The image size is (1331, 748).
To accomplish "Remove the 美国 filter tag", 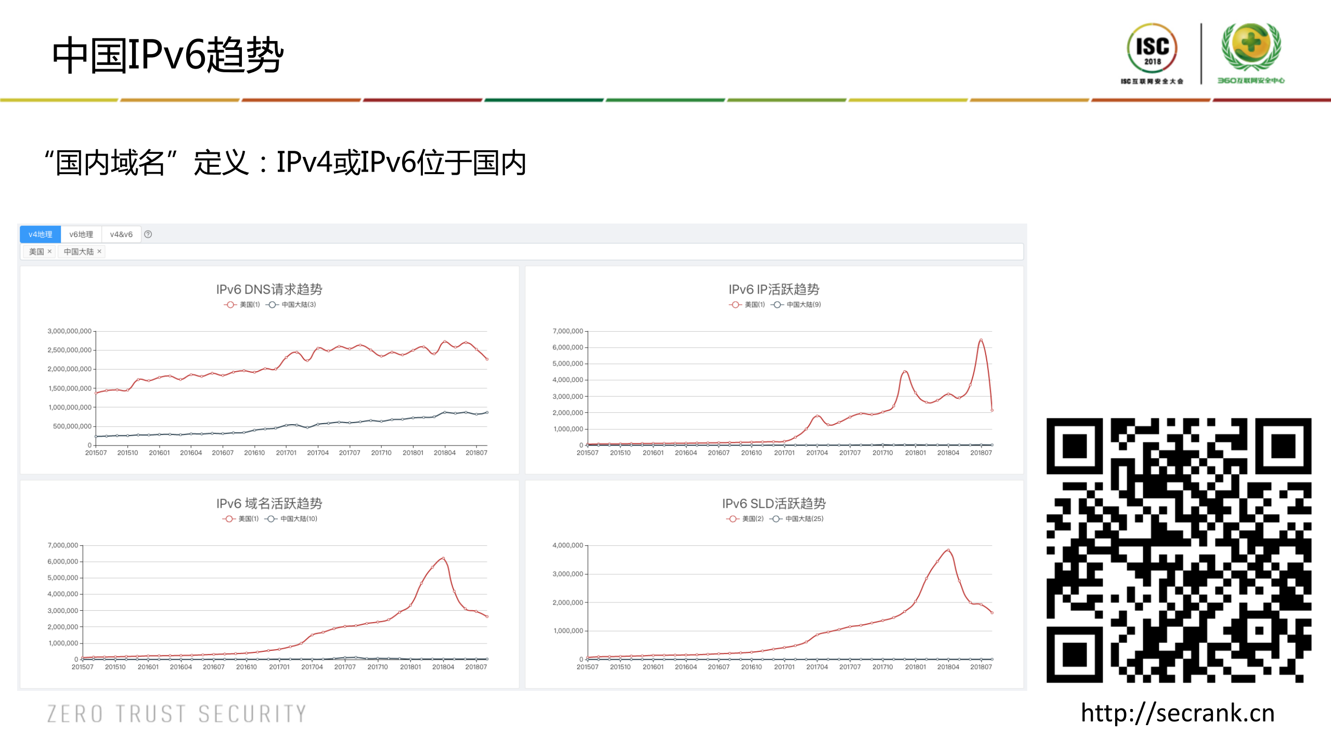I will pyautogui.click(x=49, y=252).
